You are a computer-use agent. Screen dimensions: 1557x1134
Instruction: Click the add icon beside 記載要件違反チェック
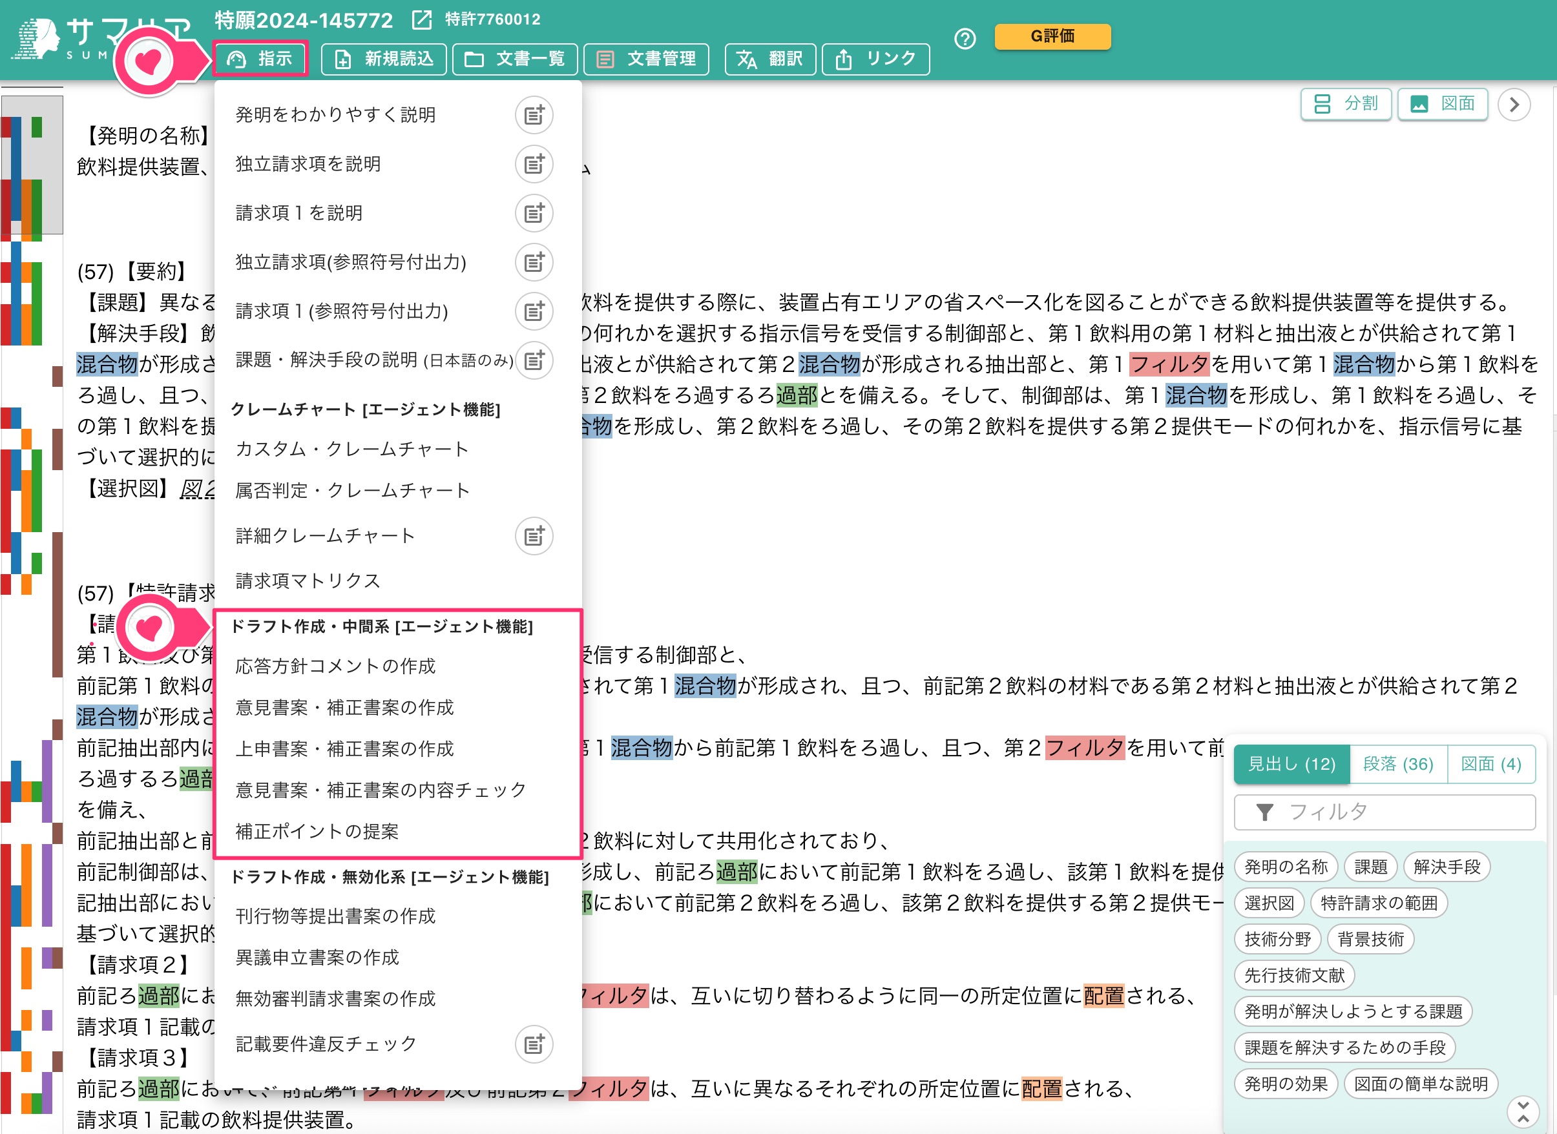[534, 1044]
